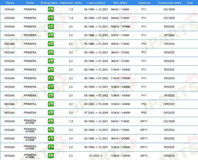198x160 pixels.
Task: Click the fuel icon in the 08.1999 -> 07.2002 103kW row
Action: (x=51, y=95)
